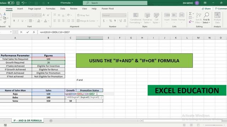227x127 pixels.
Task: Open Find & Select menu
Action: (x=206, y=18)
